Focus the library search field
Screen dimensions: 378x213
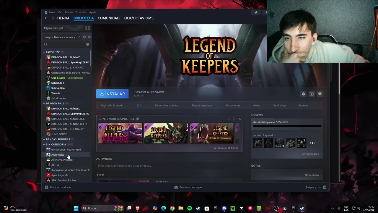[x=64, y=44]
